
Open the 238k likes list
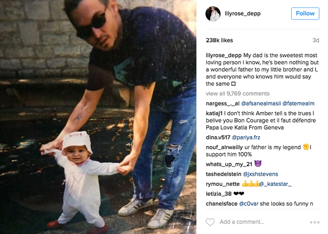pyautogui.click(x=219, y=40)
